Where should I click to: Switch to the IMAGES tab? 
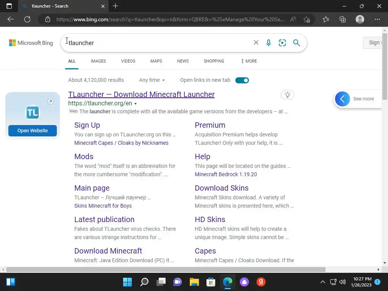[98, 61]
